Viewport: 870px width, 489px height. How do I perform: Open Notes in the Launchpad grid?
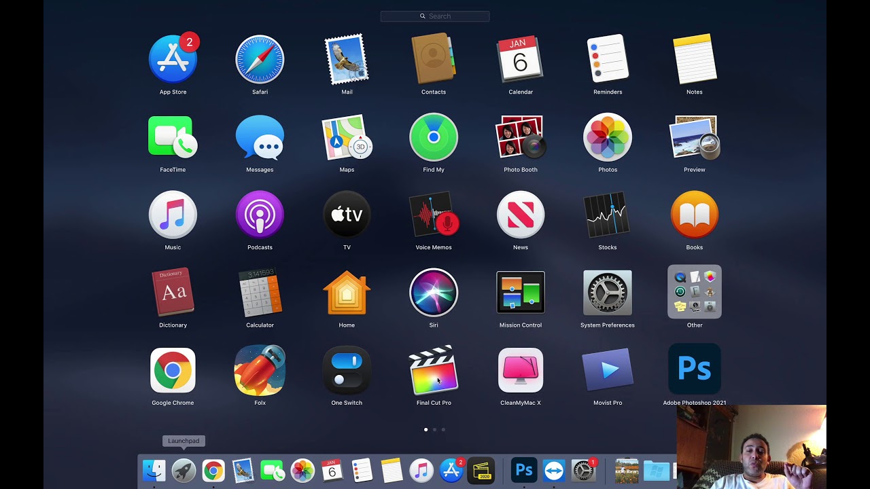click(x=695, y=60)
